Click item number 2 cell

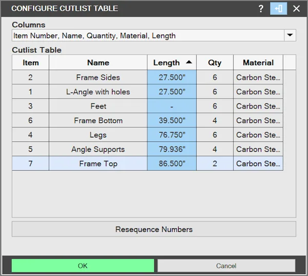[x=30, y=77]
